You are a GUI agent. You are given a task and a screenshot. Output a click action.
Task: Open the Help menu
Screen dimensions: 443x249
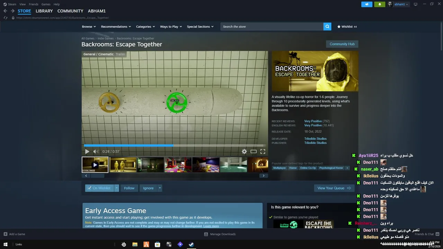(x=56, y=4)
